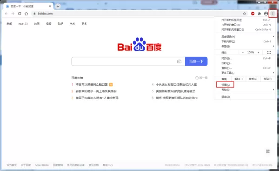Image resolution: width=279 pixels, height=171 pixels.
Task: Open the 贴吧 navigation link
Action: (60, 24)
